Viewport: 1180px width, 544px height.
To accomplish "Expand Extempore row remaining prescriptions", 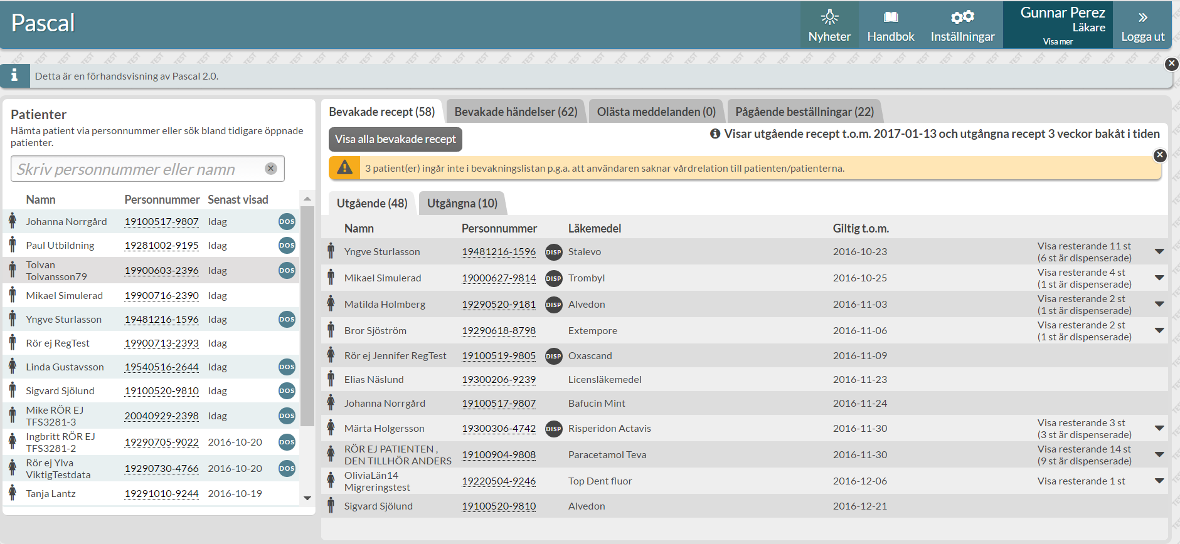I will (x=1159, y=330).
